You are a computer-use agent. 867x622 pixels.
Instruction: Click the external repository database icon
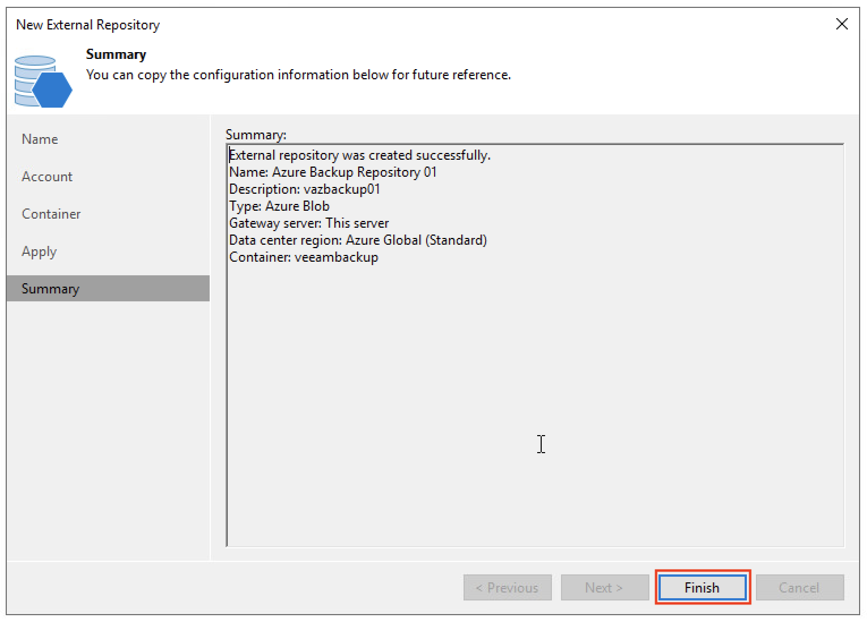(x=43, y=81)
